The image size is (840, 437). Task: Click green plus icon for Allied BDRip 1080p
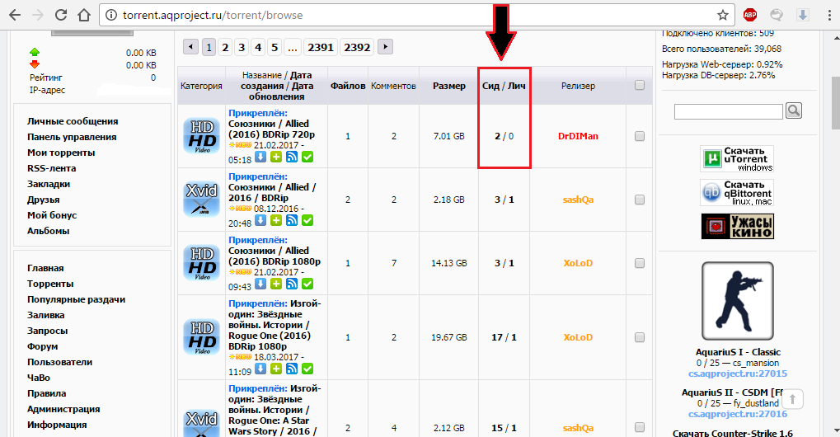pos(276,284)
